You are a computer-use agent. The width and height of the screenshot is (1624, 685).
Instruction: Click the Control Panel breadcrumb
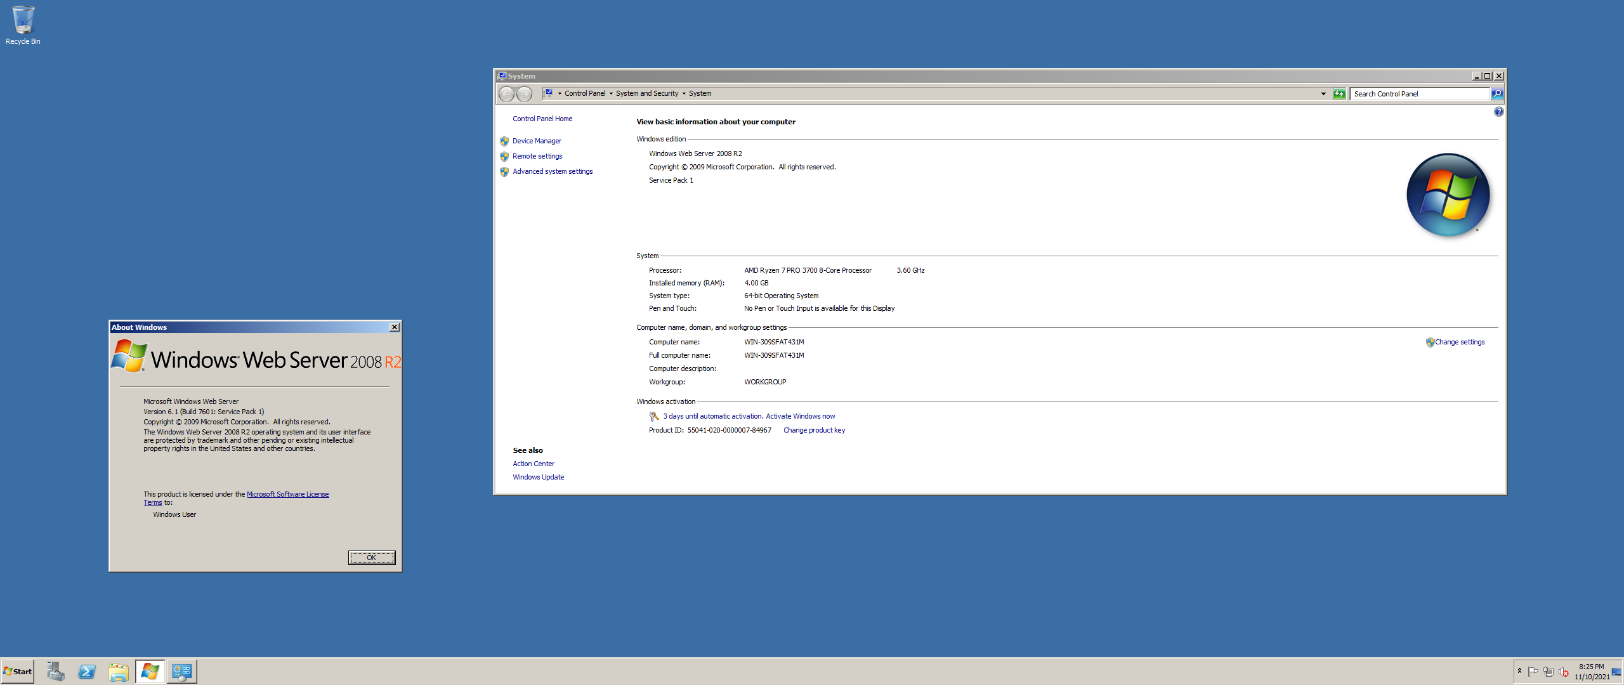click(585, 94)
